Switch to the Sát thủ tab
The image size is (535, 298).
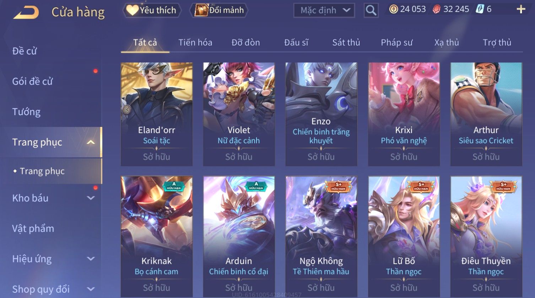pos(346,43)
